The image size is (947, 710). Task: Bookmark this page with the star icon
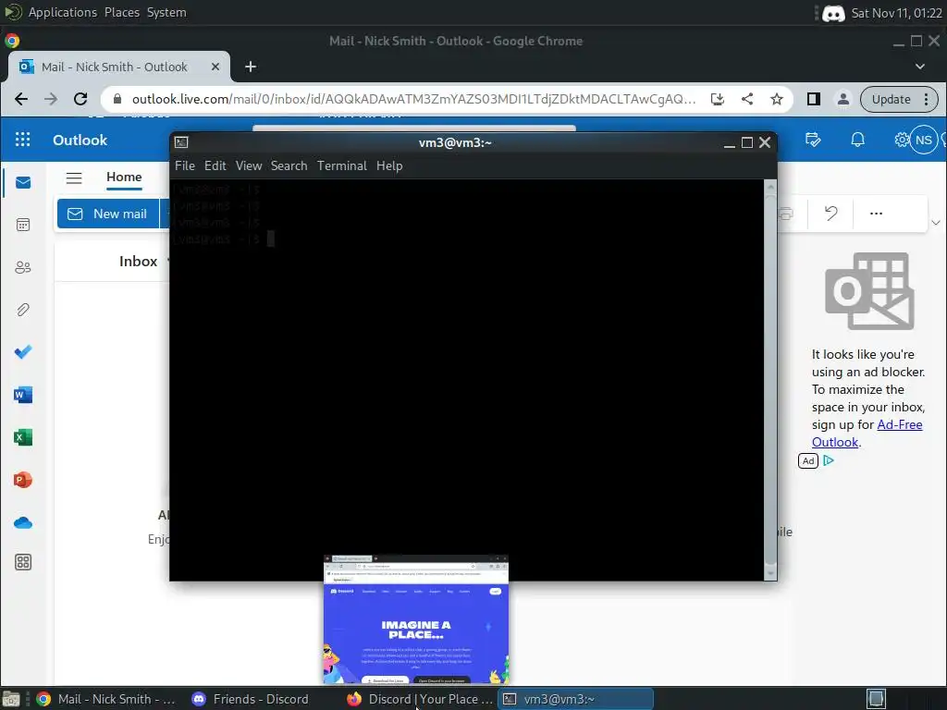(777, 99)
